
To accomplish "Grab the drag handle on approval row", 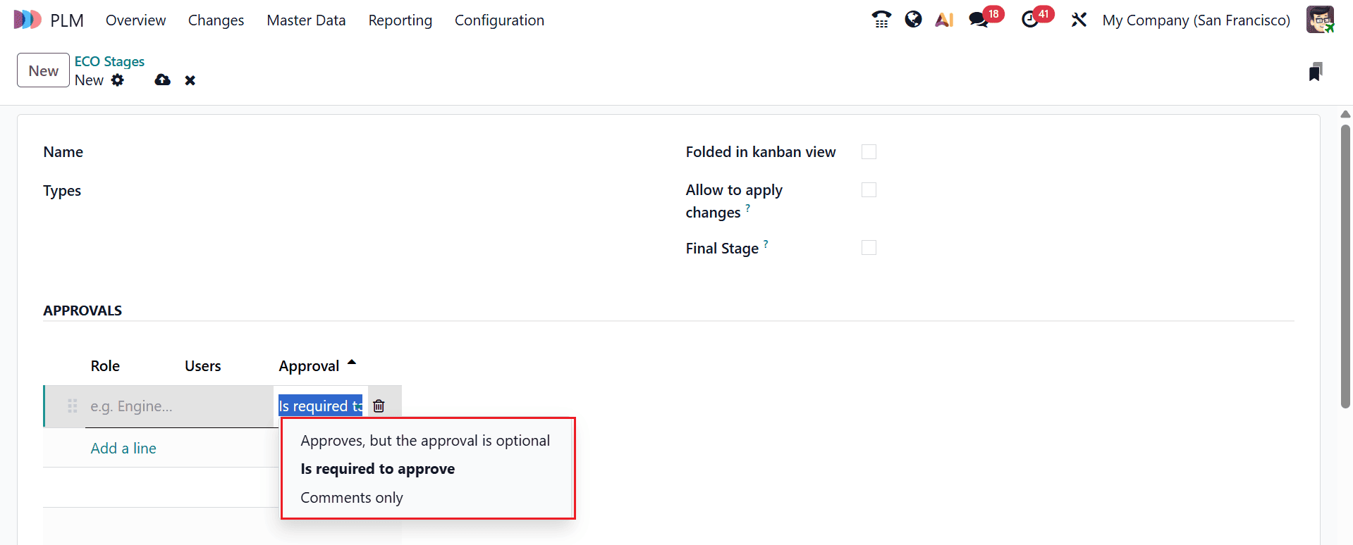I will pos(72,406).
